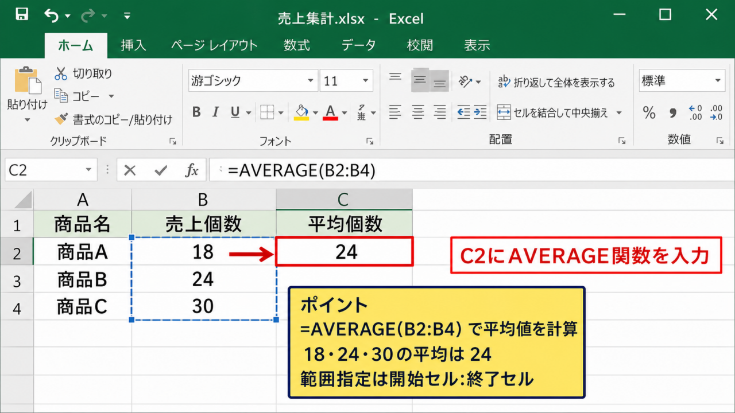This screenshot has width=735, height=413.
Task: Save the workbook with the floppy icon
Action: tap(22, 15)
